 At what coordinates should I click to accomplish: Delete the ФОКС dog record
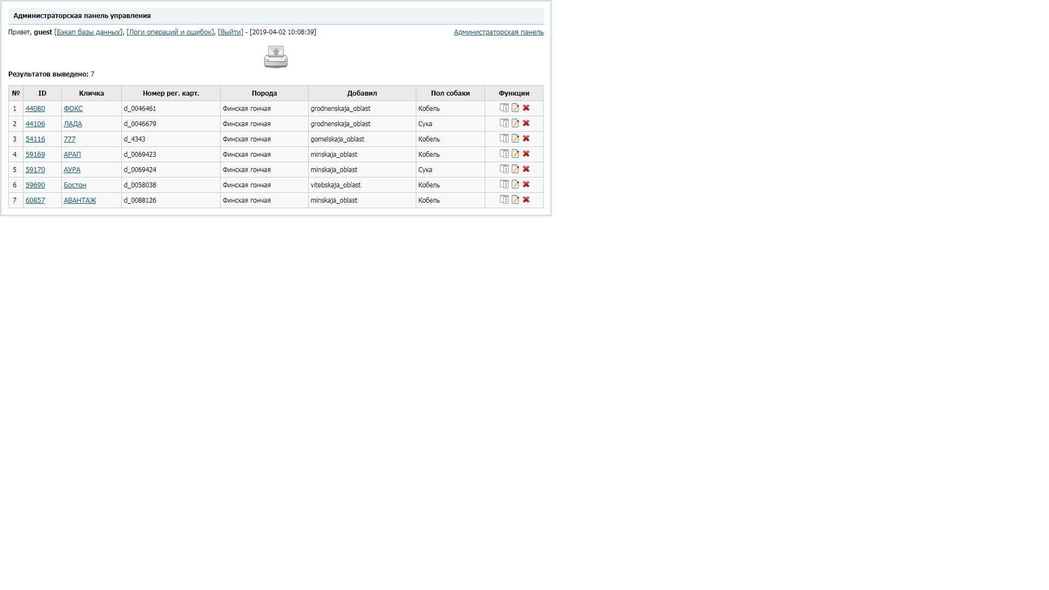pos(526,108)
